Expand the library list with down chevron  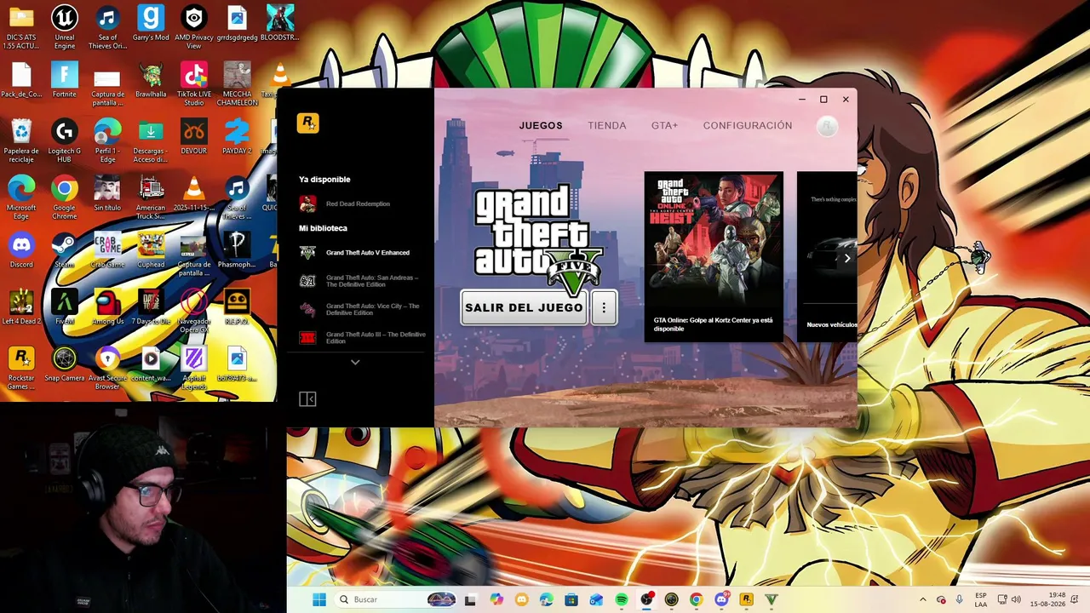coord(355,362)
